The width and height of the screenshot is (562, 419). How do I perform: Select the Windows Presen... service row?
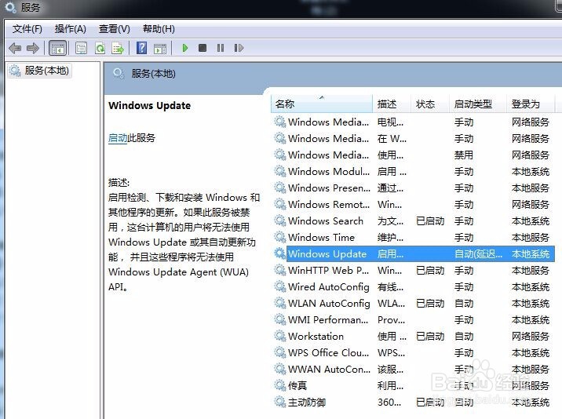(x=413, y=188)
